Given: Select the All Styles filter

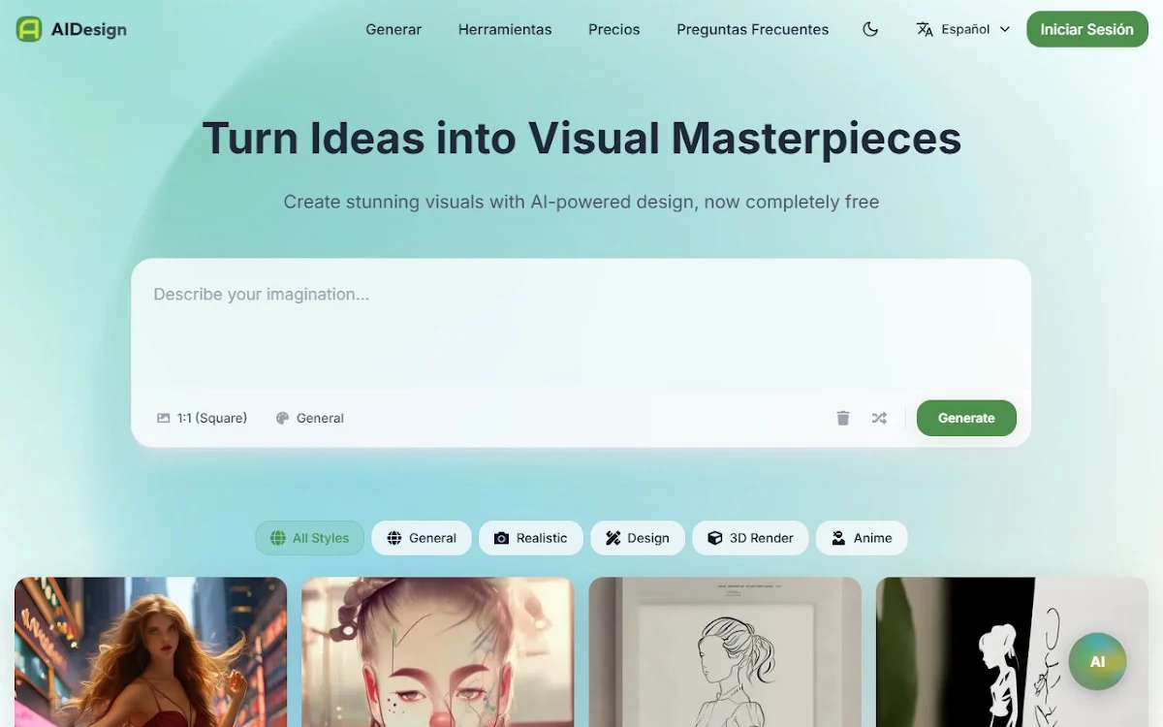Looking at the screenshot, I should [x=310, y=538].
